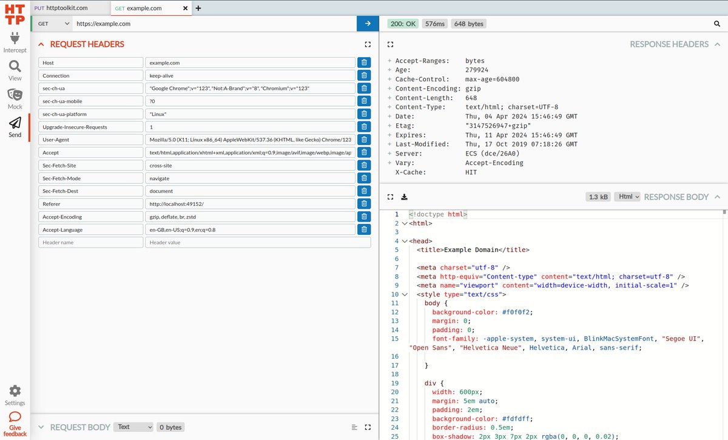Collapse the Response Body section
The height and width of the screenshot is (440, 728).
pyautogui.click(x=717, y=197)
